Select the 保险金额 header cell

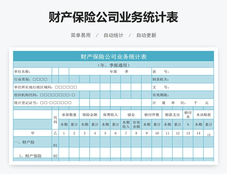click(x=90, y=115)
